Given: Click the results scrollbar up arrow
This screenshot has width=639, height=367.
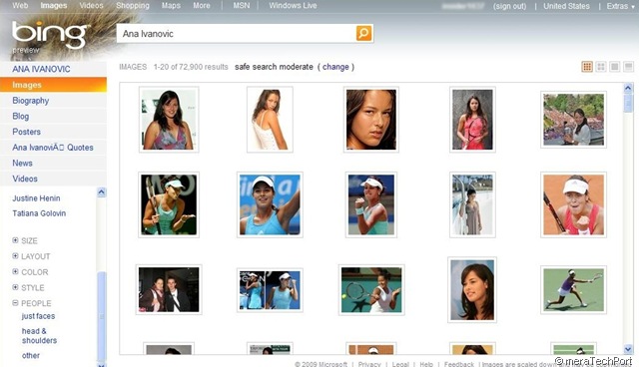Looking at the screenshot, I should 628,88.
